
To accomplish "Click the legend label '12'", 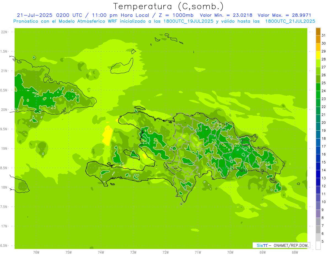I will pyautogui.click(x=324, y=186).
